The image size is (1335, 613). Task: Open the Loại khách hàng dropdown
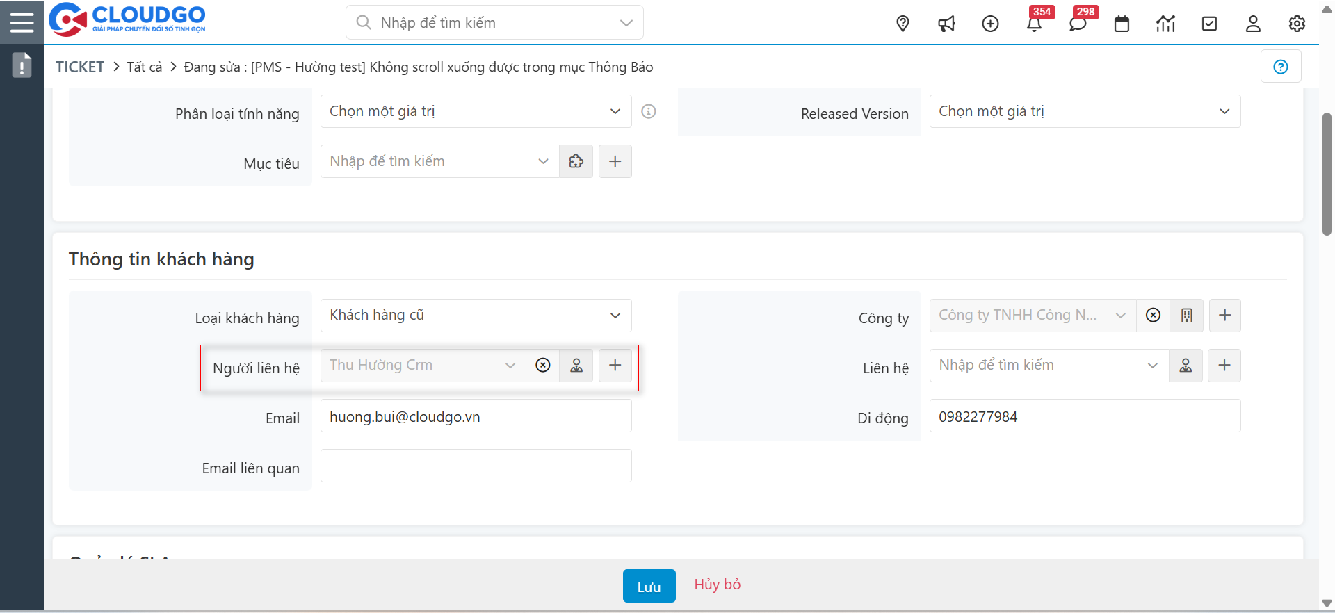(x=476, y=316)
